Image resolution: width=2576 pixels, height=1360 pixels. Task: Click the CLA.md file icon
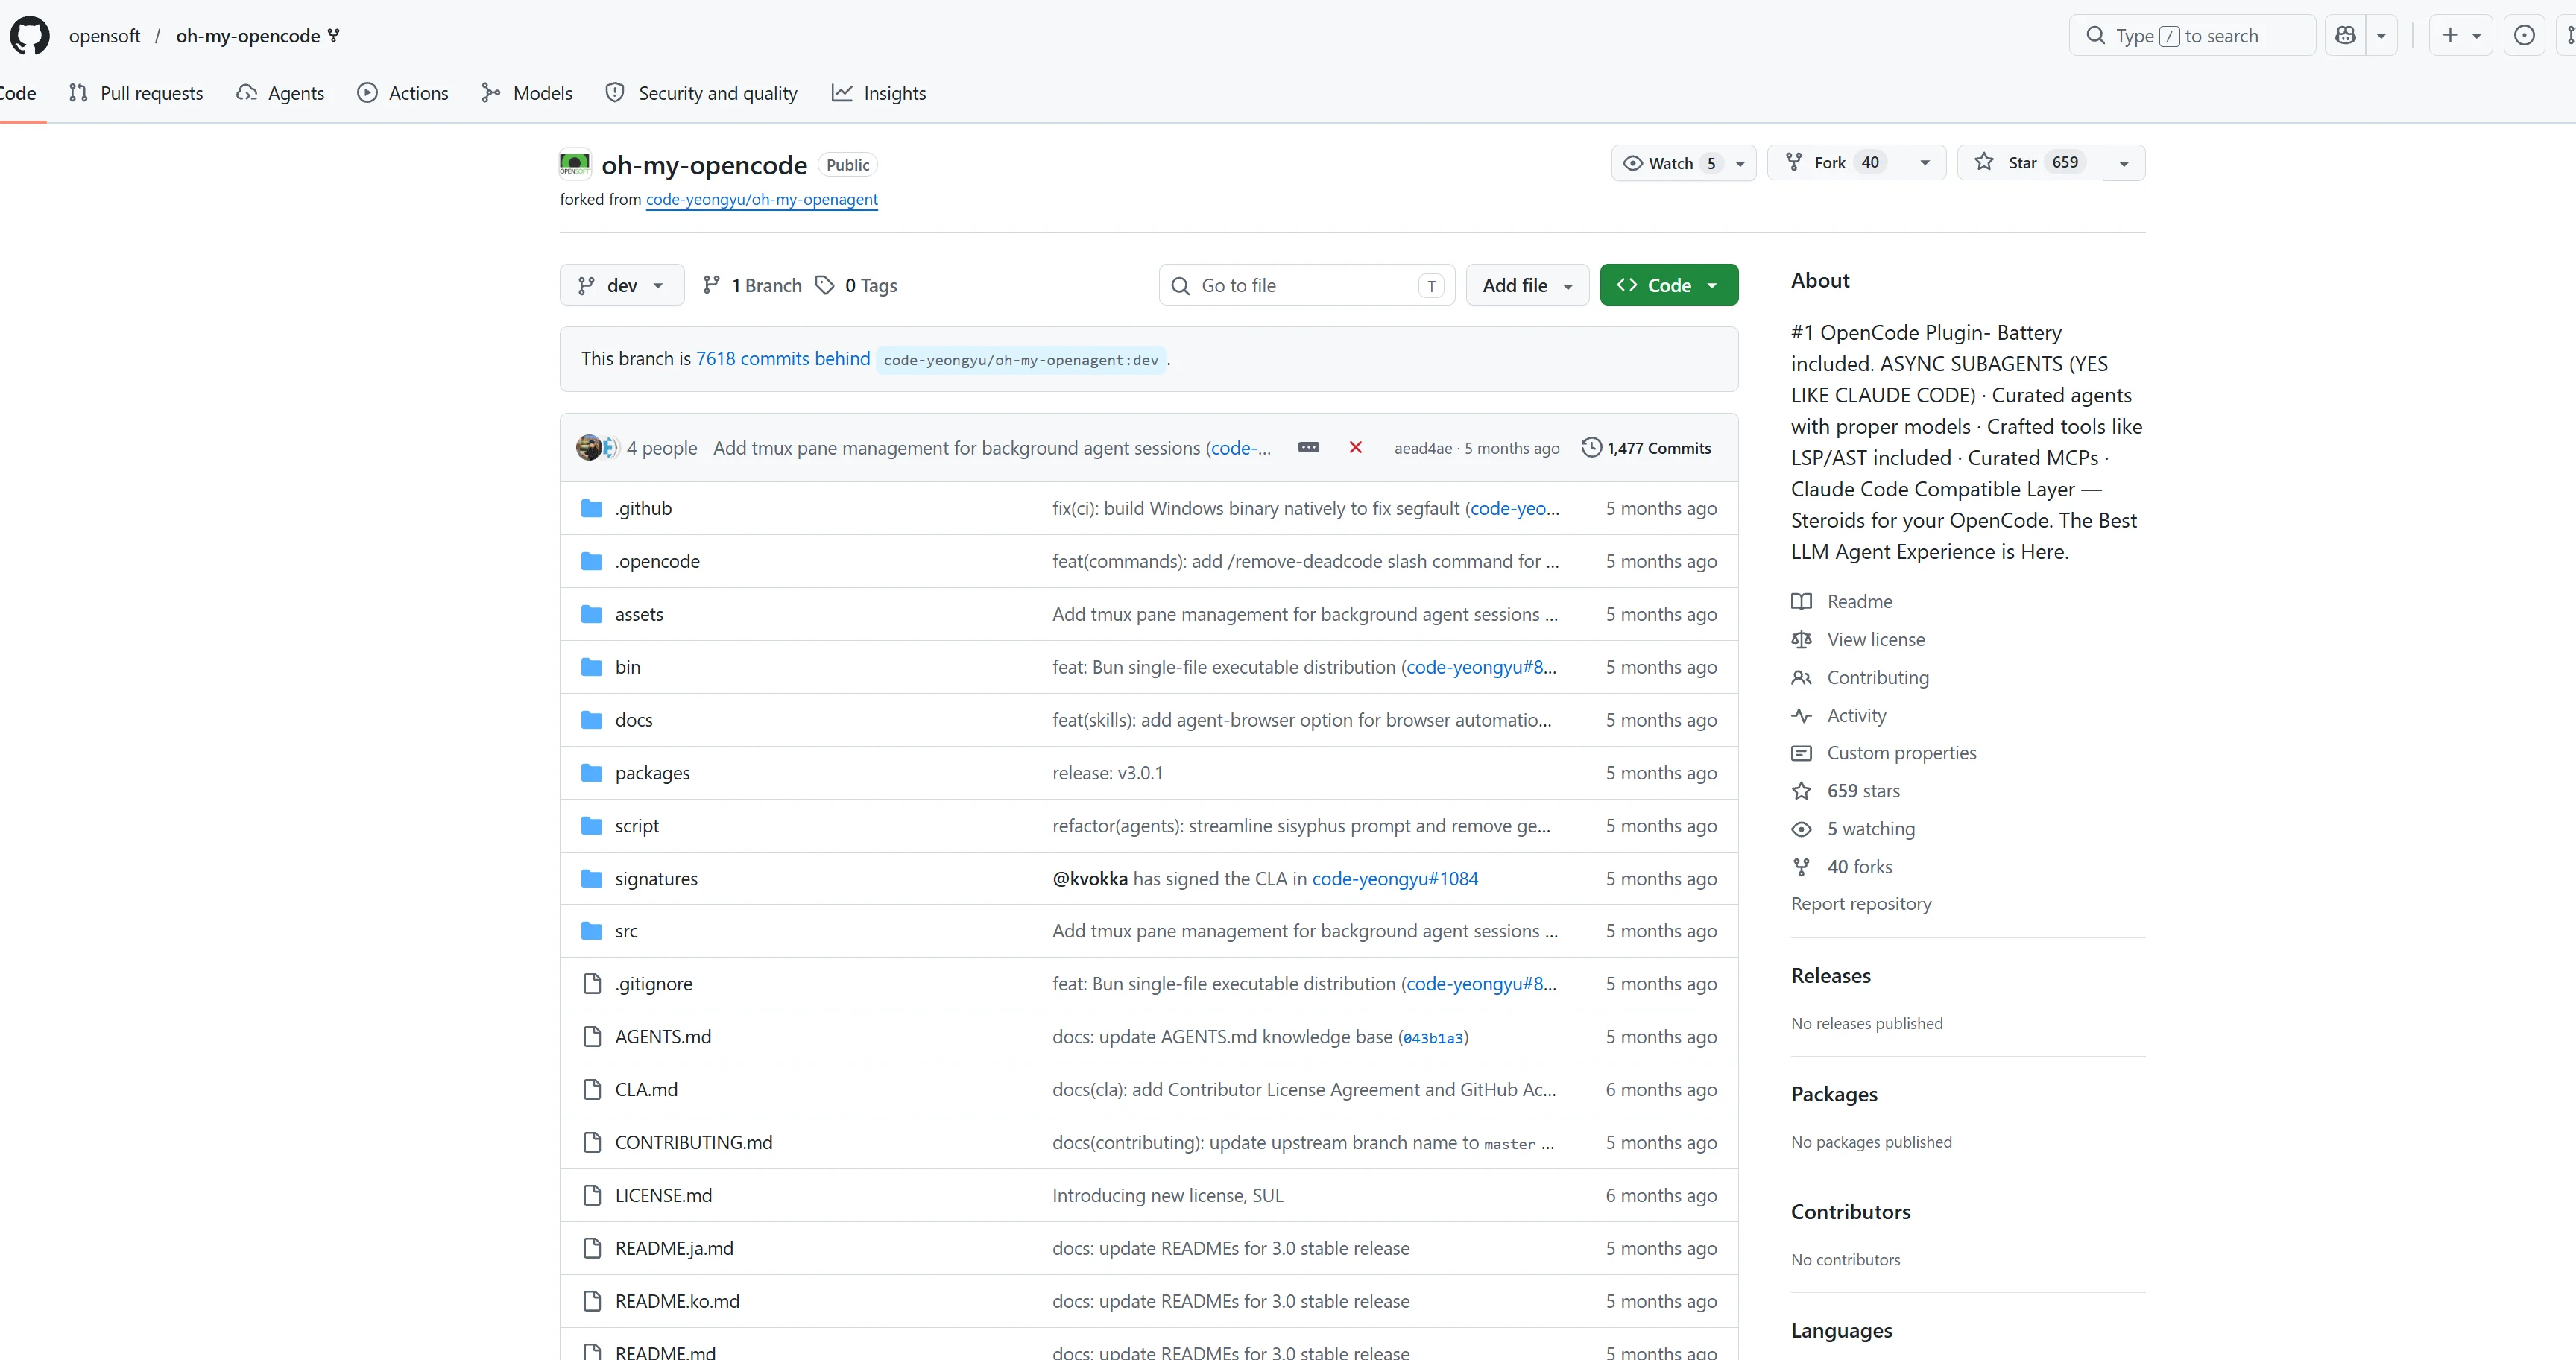592,1090
